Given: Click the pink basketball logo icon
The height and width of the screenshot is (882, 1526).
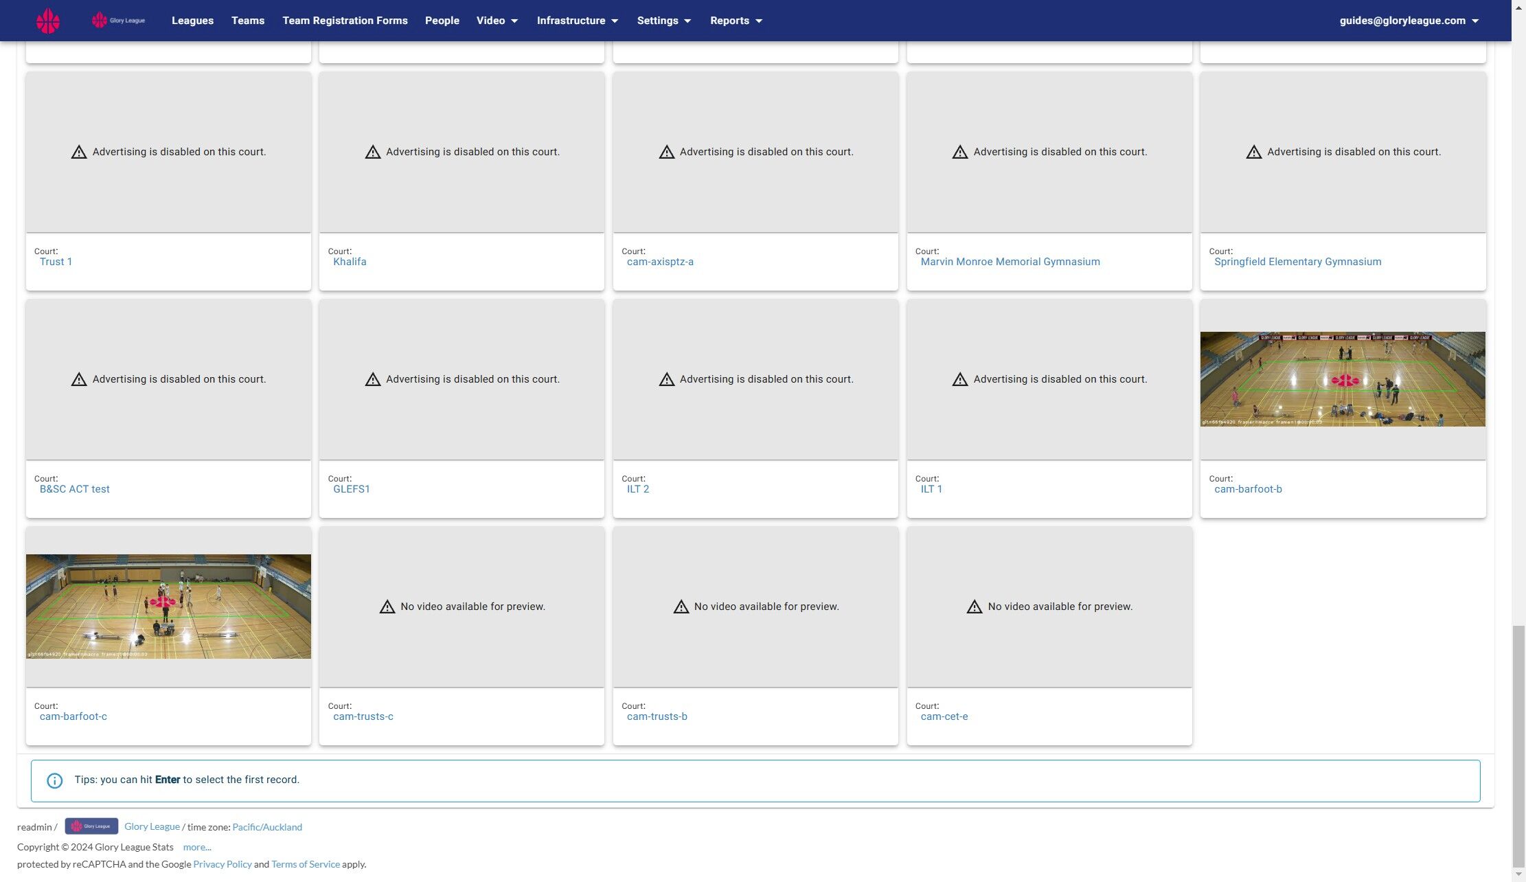Looking at the screenshot, I should coord(48,21).
